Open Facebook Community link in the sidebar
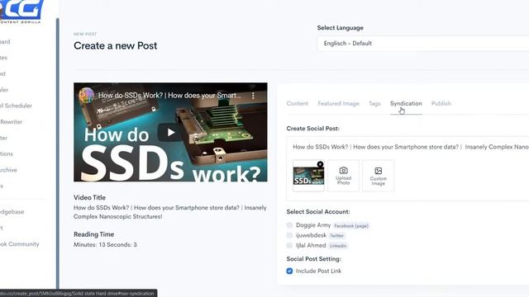Image resolution: width=529 pixels, height=297 pixels. 19,244
